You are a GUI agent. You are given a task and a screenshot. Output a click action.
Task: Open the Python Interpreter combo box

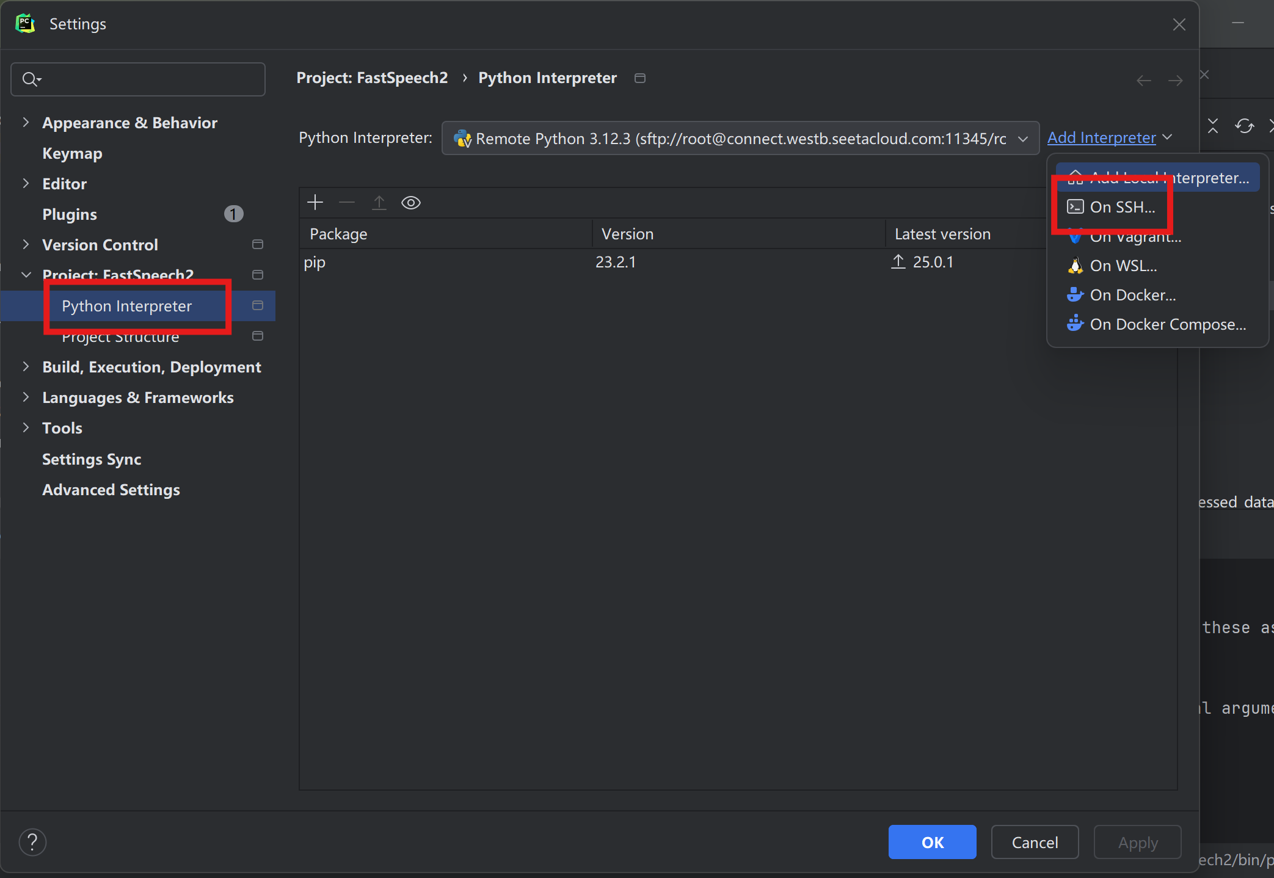click(x=740, y=139)
